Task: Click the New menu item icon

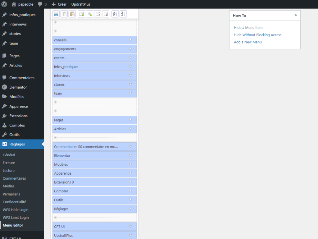Action: click(81, 14)
